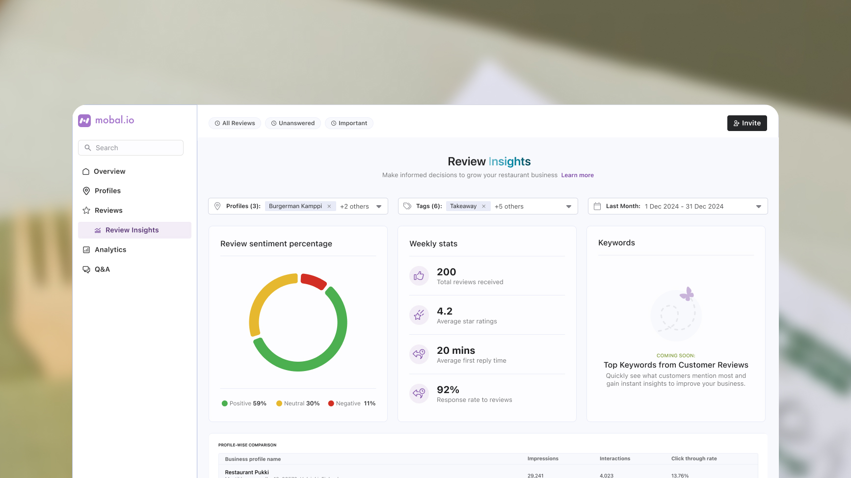Select the Unanswered filter chip
Screen dimensions: 851x478
[293, 123]
